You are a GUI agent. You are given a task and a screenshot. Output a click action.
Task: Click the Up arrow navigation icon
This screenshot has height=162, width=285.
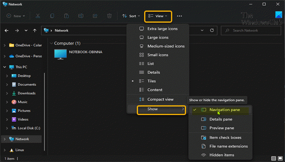(35, 30)
